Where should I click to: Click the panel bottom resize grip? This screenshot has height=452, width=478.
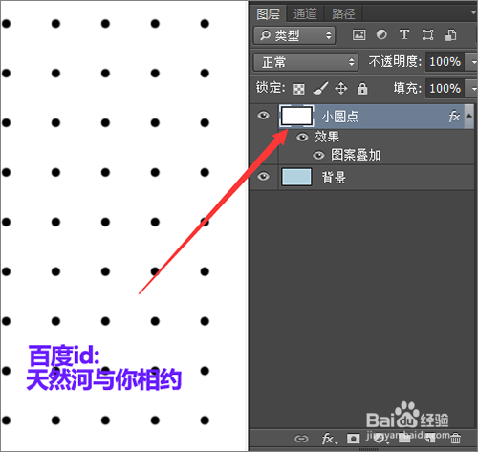click(x=368, y=449)
